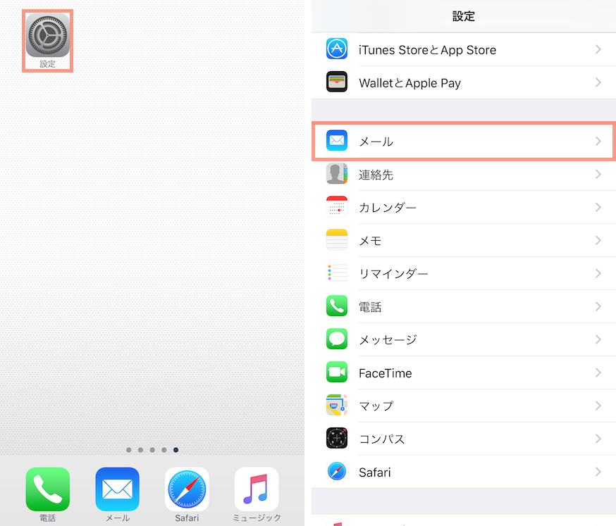Choose the Safari label in settings list

[375, 472]
